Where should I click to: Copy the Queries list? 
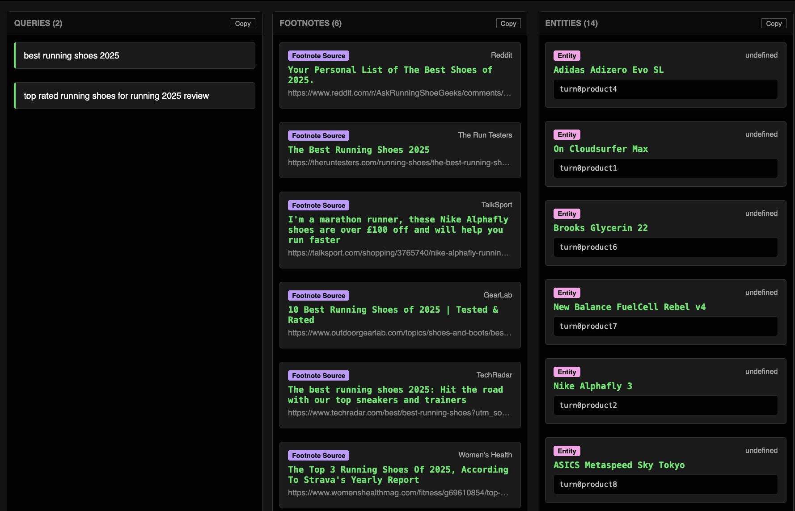click(x=243, y=24)
